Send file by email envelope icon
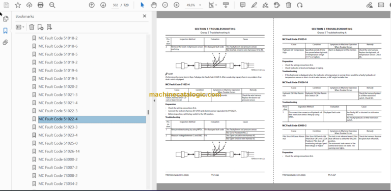391x191 pixels. coord(381,5)
